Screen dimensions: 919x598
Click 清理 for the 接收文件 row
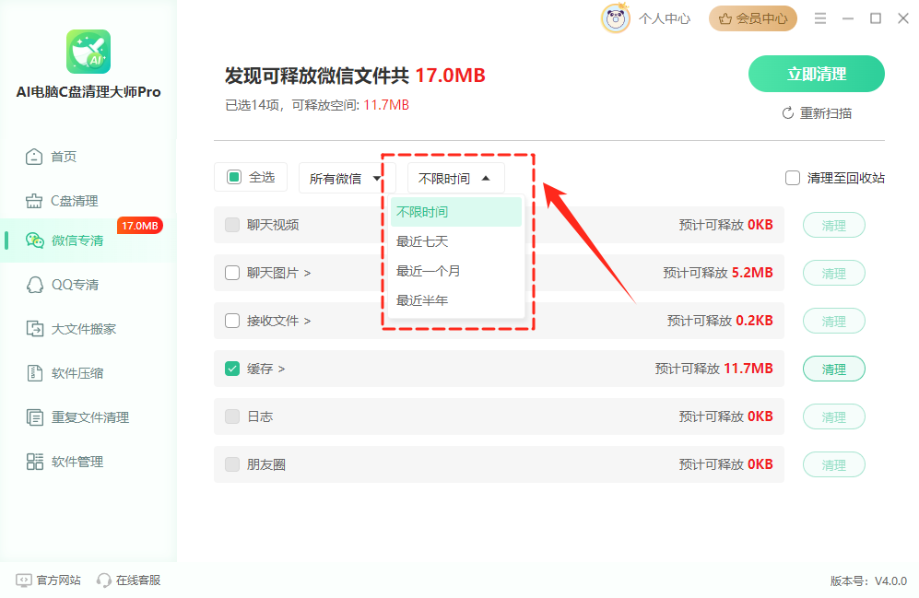[834, 322]
